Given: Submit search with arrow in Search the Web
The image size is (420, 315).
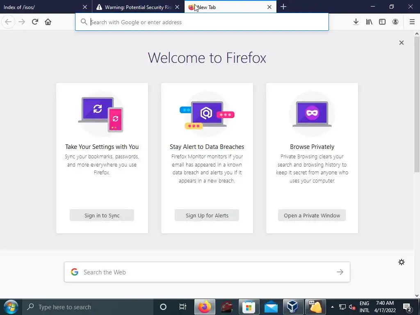Looking at the screenshot, I should click(x=340, y=272).
